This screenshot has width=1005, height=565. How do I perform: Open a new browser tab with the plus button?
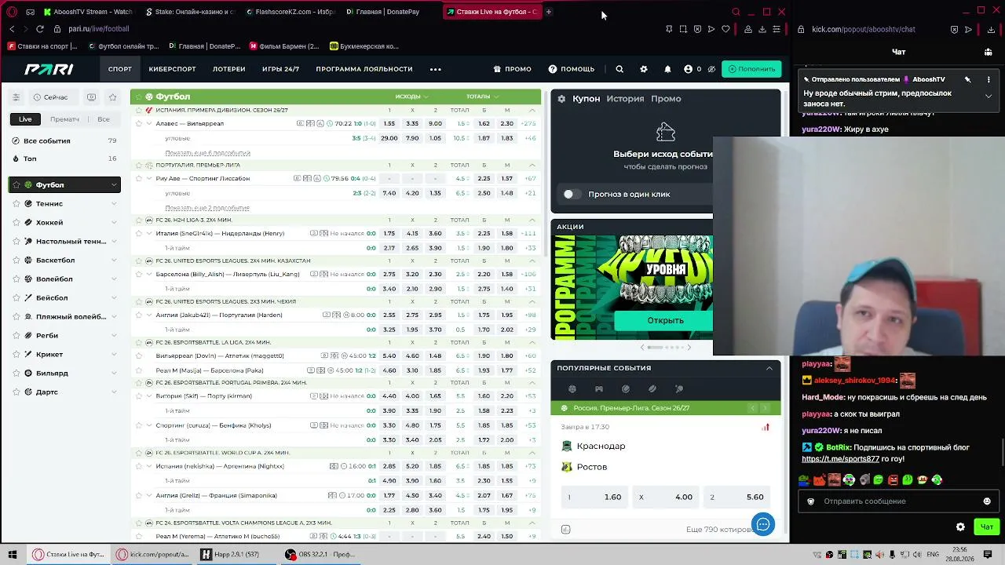549,12
